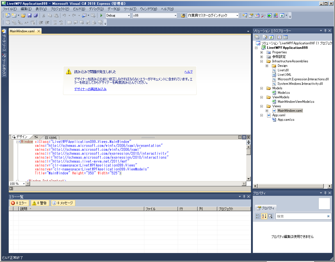The height and width of the screenshot is (262, 335).
Task: Click the Start Page green arrow icon
Action: pos(270,15)
